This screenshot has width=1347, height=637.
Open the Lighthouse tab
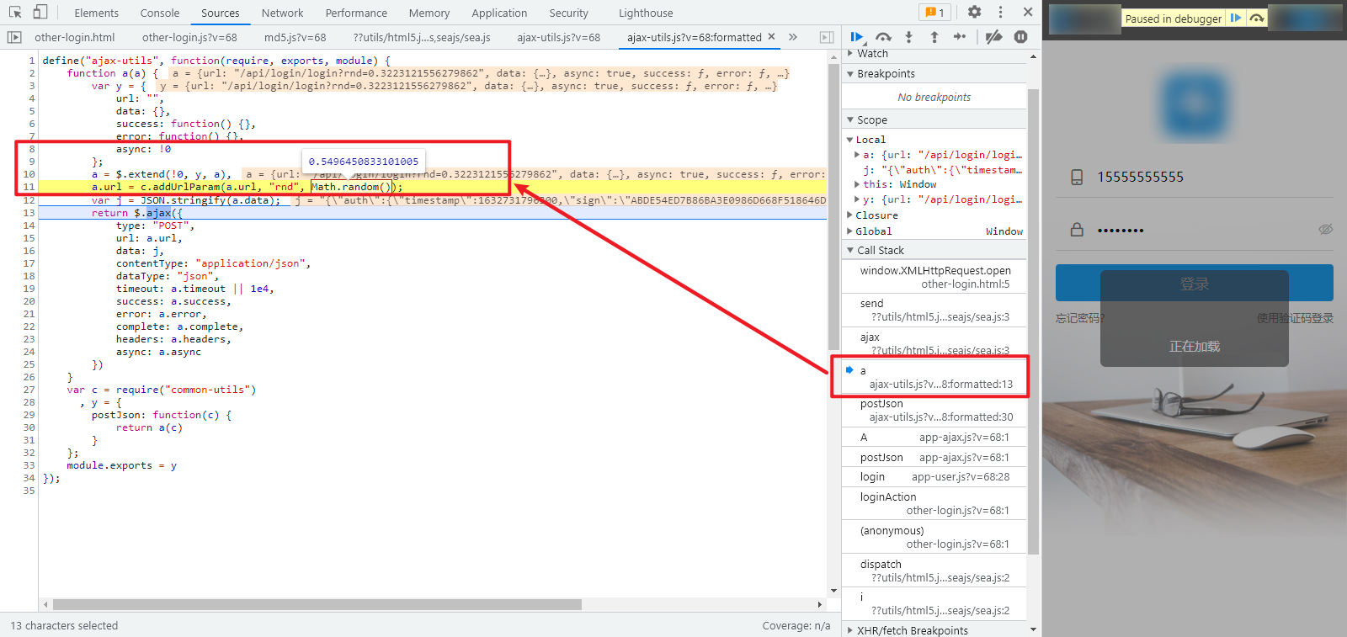(646, 13)
